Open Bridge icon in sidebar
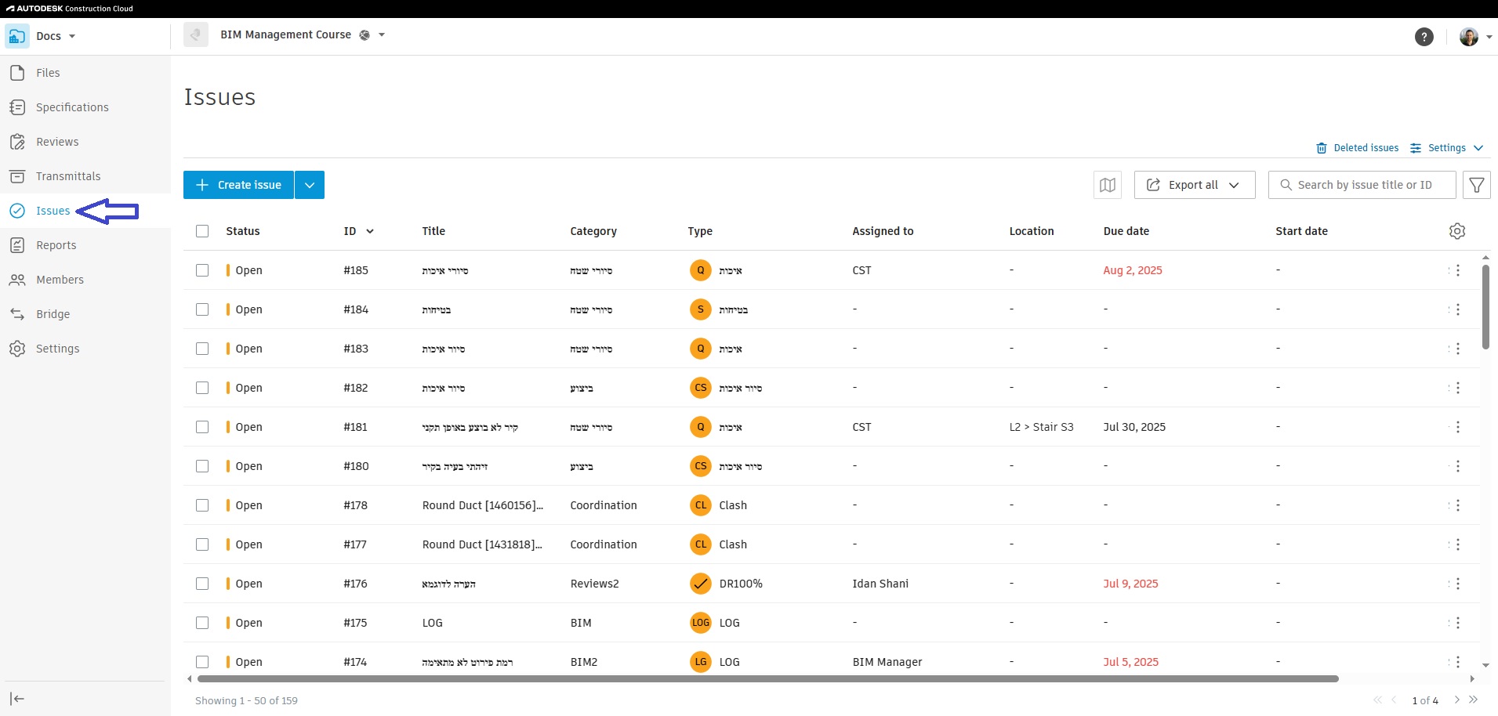The width and height of the screenshot is (1498, 716). [x=17, y=314]
